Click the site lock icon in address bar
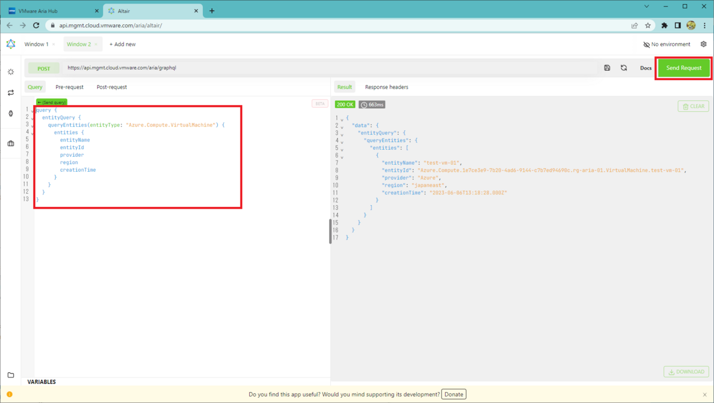 click(52, 26)
